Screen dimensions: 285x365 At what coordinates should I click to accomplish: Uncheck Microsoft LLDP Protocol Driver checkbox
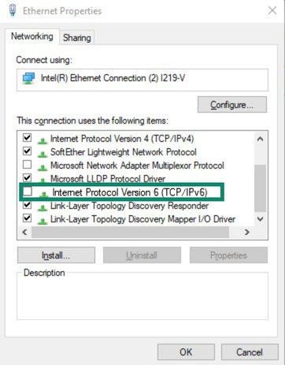click(x=28, y=178)
